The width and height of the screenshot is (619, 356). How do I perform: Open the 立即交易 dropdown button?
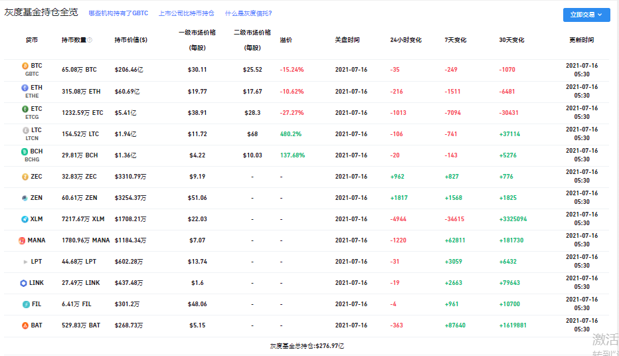(586, 15)
